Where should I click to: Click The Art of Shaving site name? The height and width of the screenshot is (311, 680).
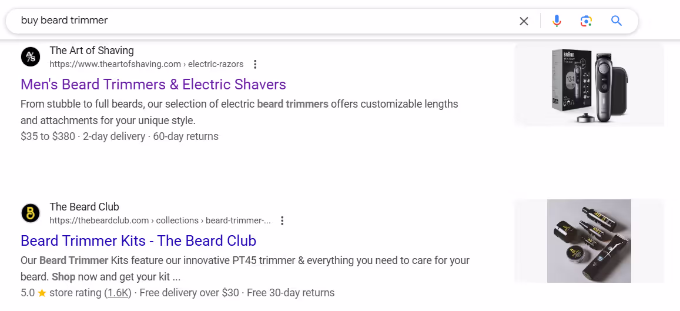click(x=92, y=51)
